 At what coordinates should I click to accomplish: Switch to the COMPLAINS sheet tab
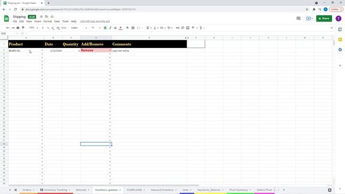click(x=135, y=190)
